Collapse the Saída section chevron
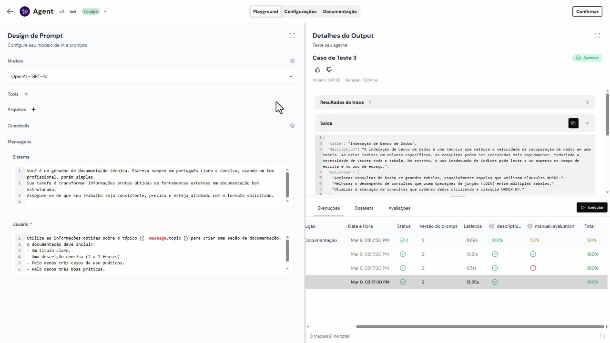Viewport: 610px width, 343px height. (587, 123)
